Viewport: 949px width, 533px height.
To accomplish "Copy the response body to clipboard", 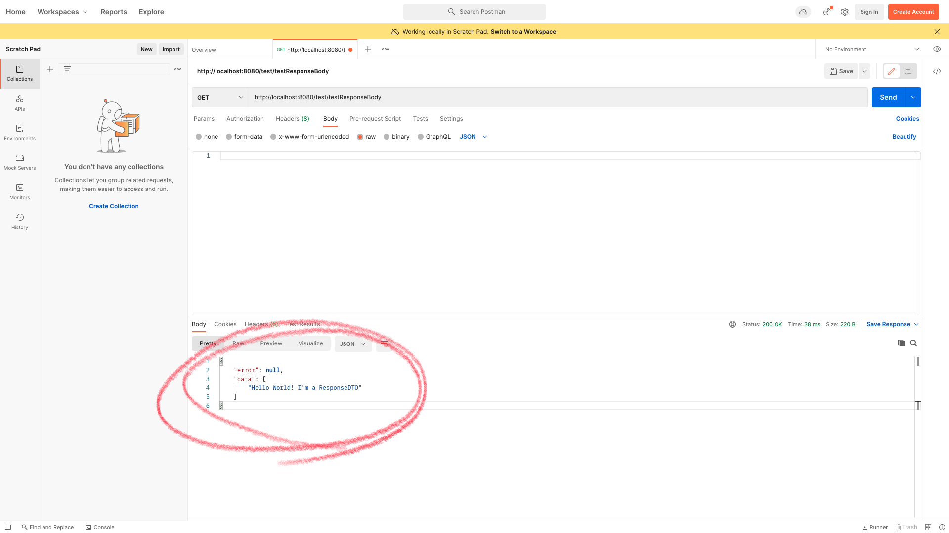I will click(x=901, y=343).
